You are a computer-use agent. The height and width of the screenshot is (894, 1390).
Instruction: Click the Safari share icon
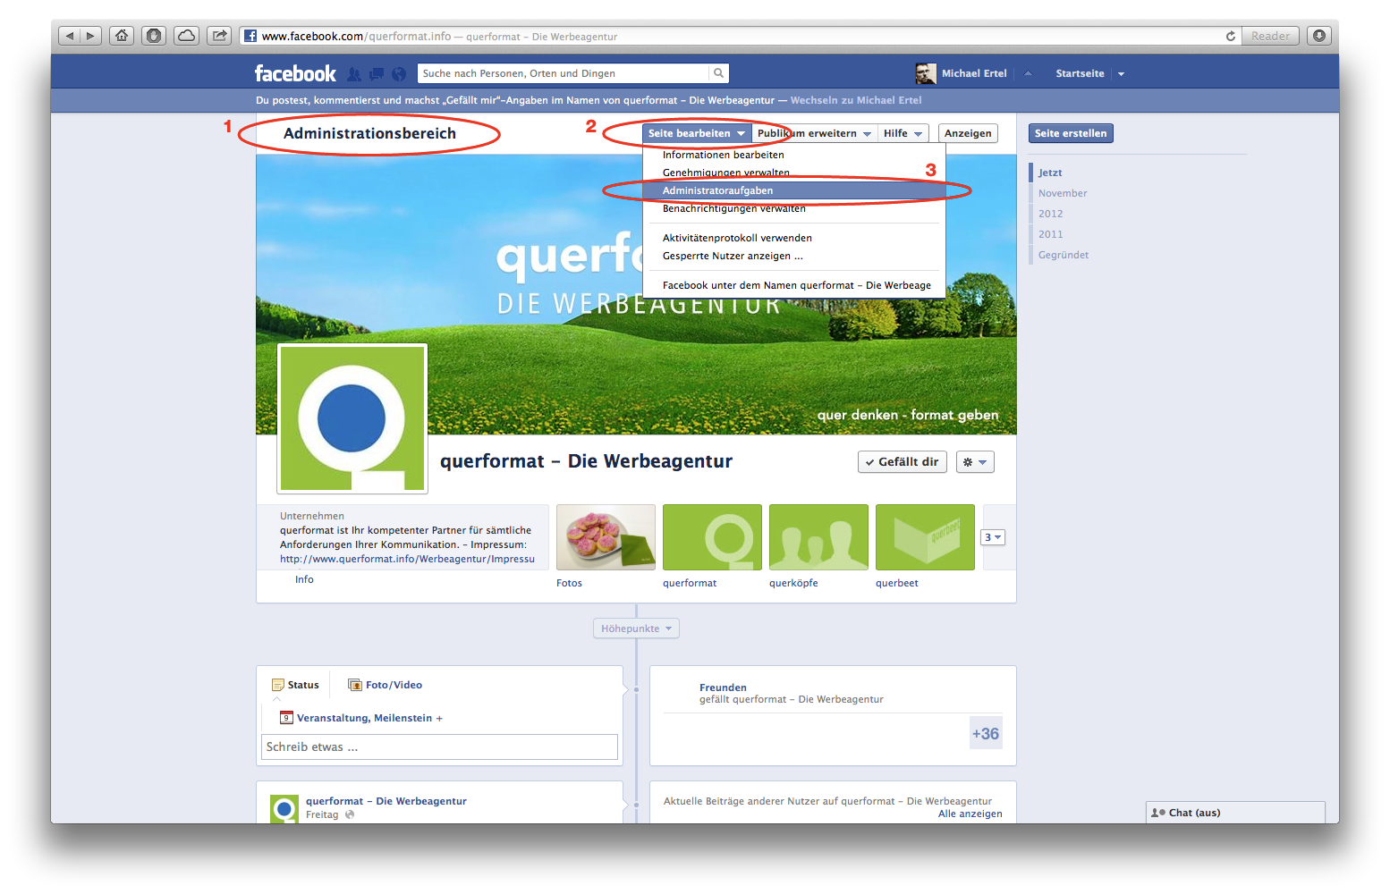[219, 36]
